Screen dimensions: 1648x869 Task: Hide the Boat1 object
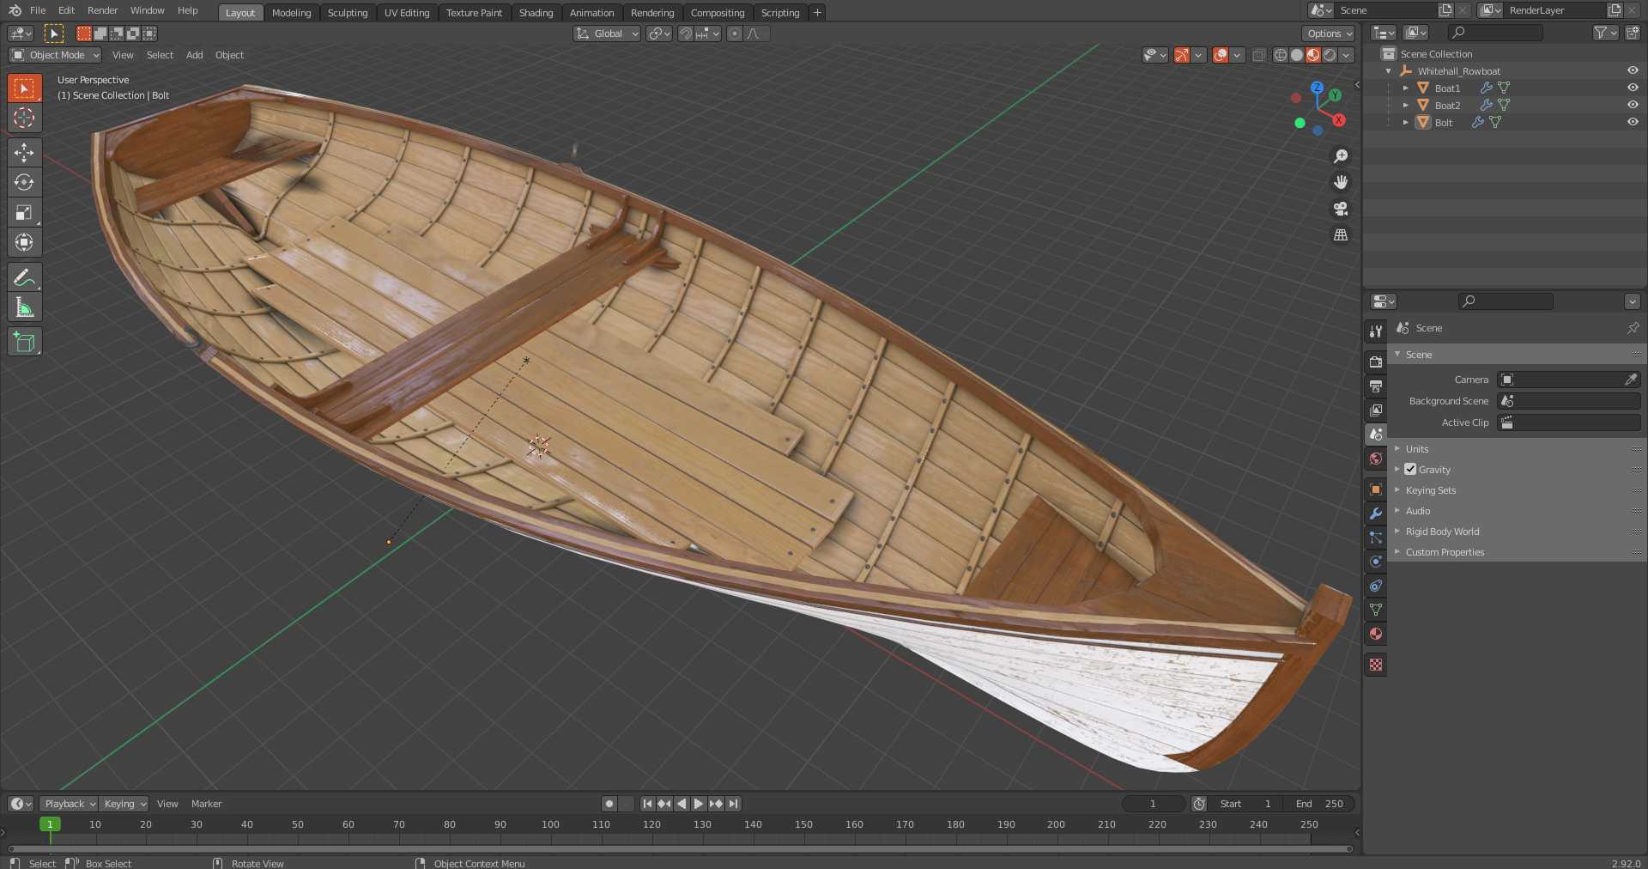click(x=1633, y=88)
